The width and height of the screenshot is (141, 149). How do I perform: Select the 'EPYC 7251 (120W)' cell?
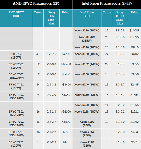16,144
